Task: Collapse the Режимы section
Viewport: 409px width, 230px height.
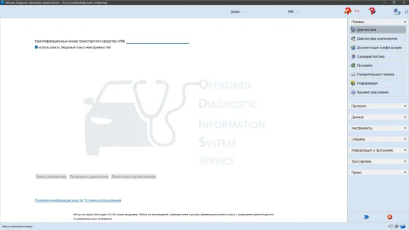Action: pos(378,22)
